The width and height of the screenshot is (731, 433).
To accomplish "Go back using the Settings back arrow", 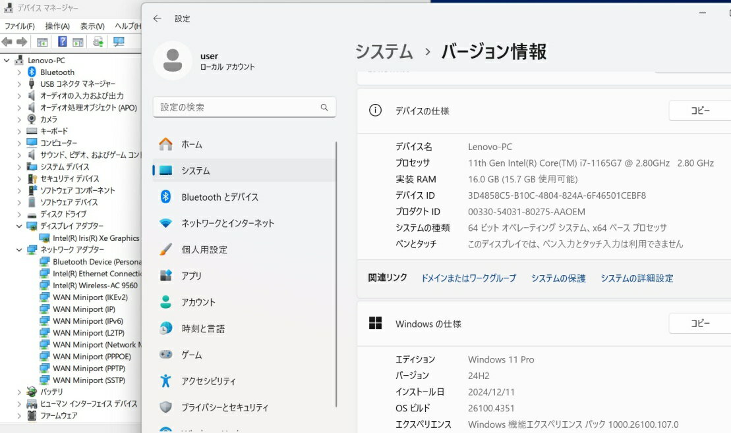I will (x=157, y=18).
